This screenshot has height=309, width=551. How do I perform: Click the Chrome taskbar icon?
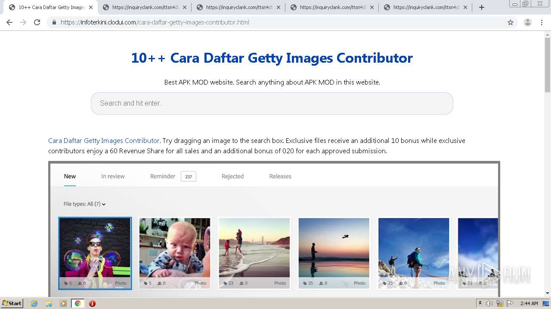(x=77, y=303)
